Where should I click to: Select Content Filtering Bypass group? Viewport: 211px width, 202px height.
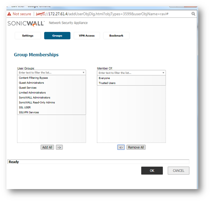[x=33, y=78]
